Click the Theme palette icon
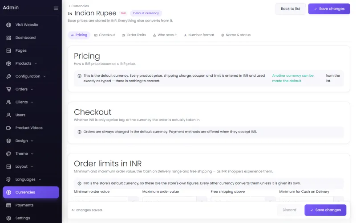 pos(8,154)
